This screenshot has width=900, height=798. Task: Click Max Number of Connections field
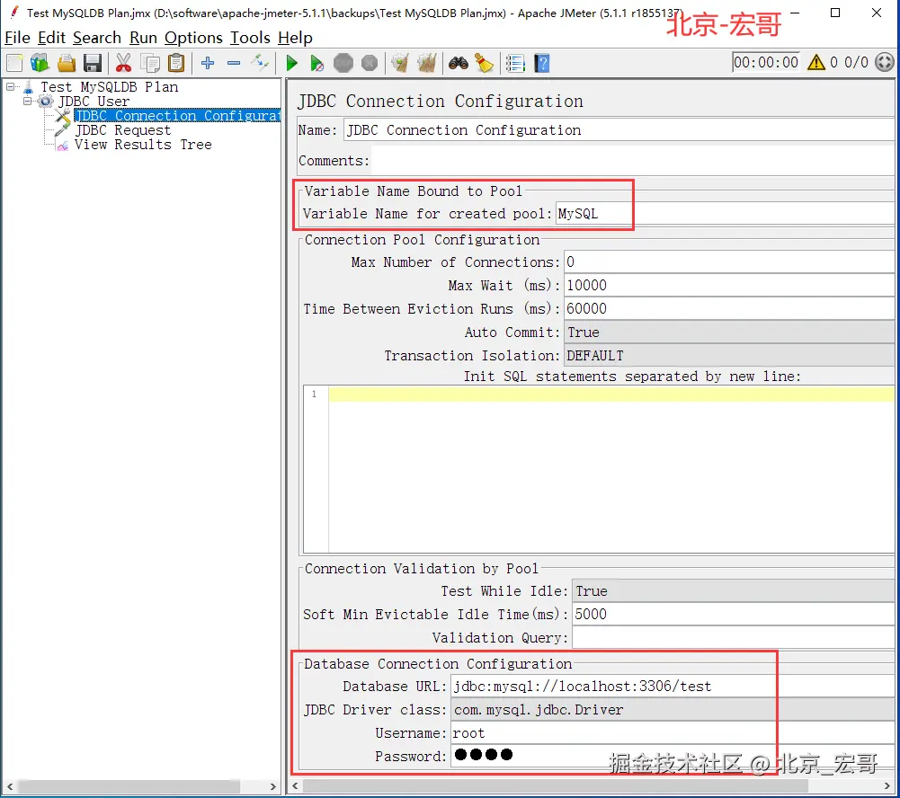pyautogui.click(x=729, y=262)
